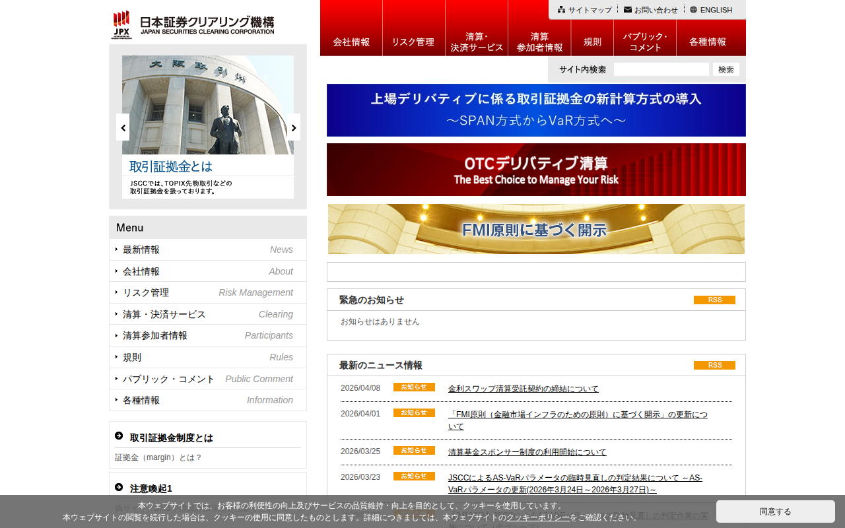Go to previous carousel slide
Image resolution: width=845 pixels, height=528 pixels.
123,127
